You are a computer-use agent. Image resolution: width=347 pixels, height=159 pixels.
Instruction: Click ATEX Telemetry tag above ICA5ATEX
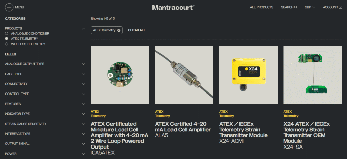(x=98, y=114)
